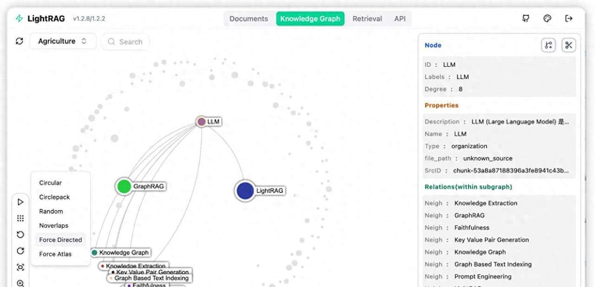Viewport: 595px width, 287px height.
Task: Open the layout grid icon
Action: pos(20,218)
